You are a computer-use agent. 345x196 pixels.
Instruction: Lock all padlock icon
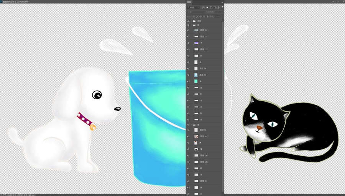207,16
